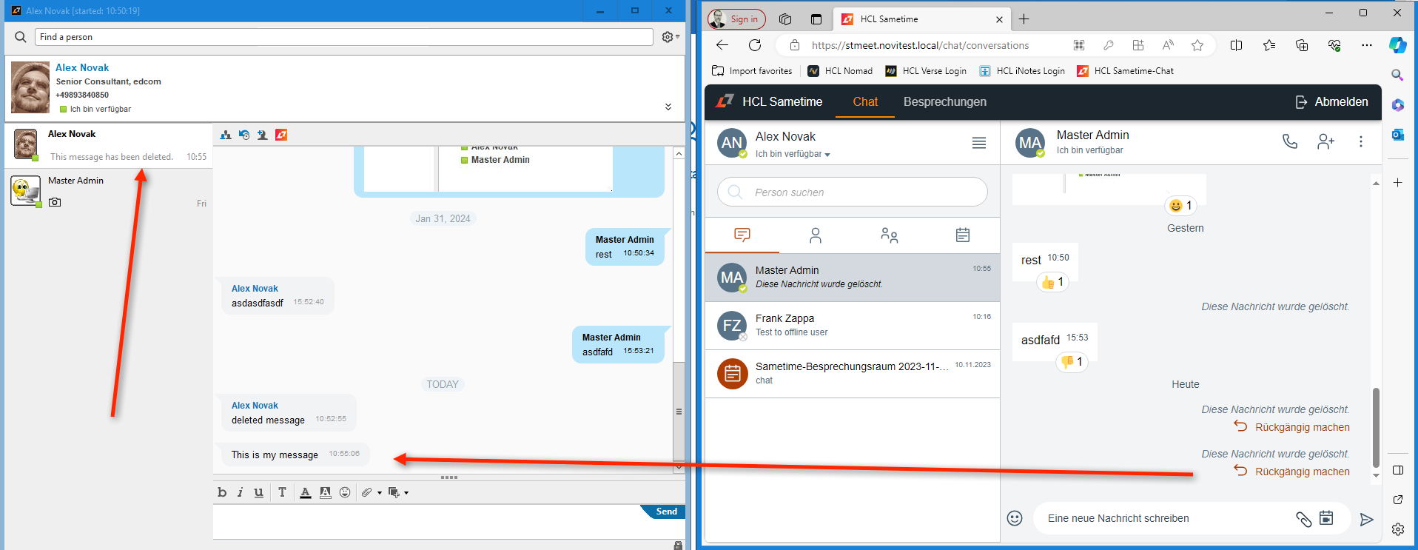Click the desktop chat vertical scrollbar
1418x550 pixels.
coord(679,411)
